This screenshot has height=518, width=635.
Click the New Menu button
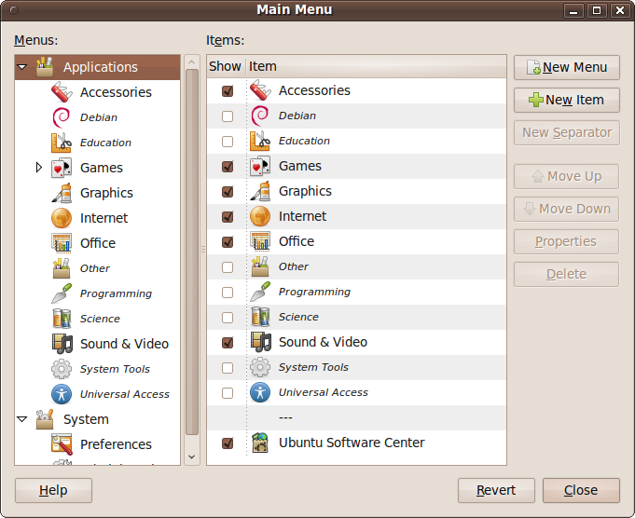567,67
